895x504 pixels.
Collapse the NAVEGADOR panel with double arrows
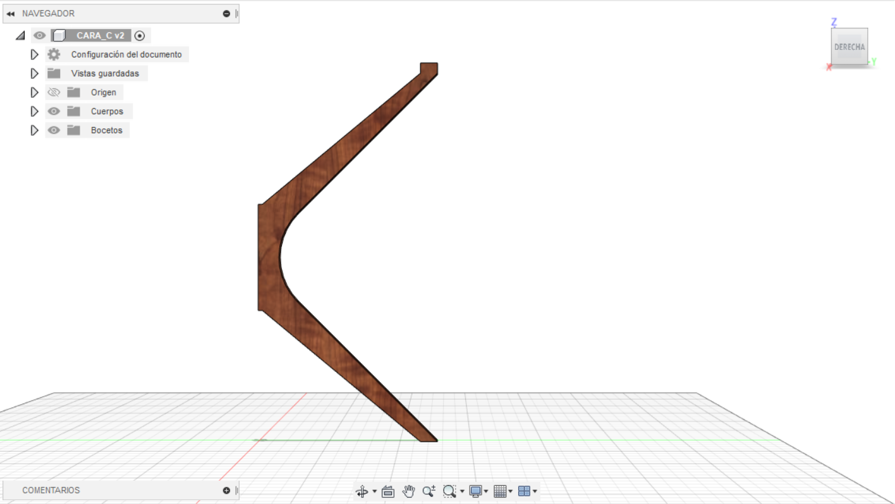click(x=10, y=13)
